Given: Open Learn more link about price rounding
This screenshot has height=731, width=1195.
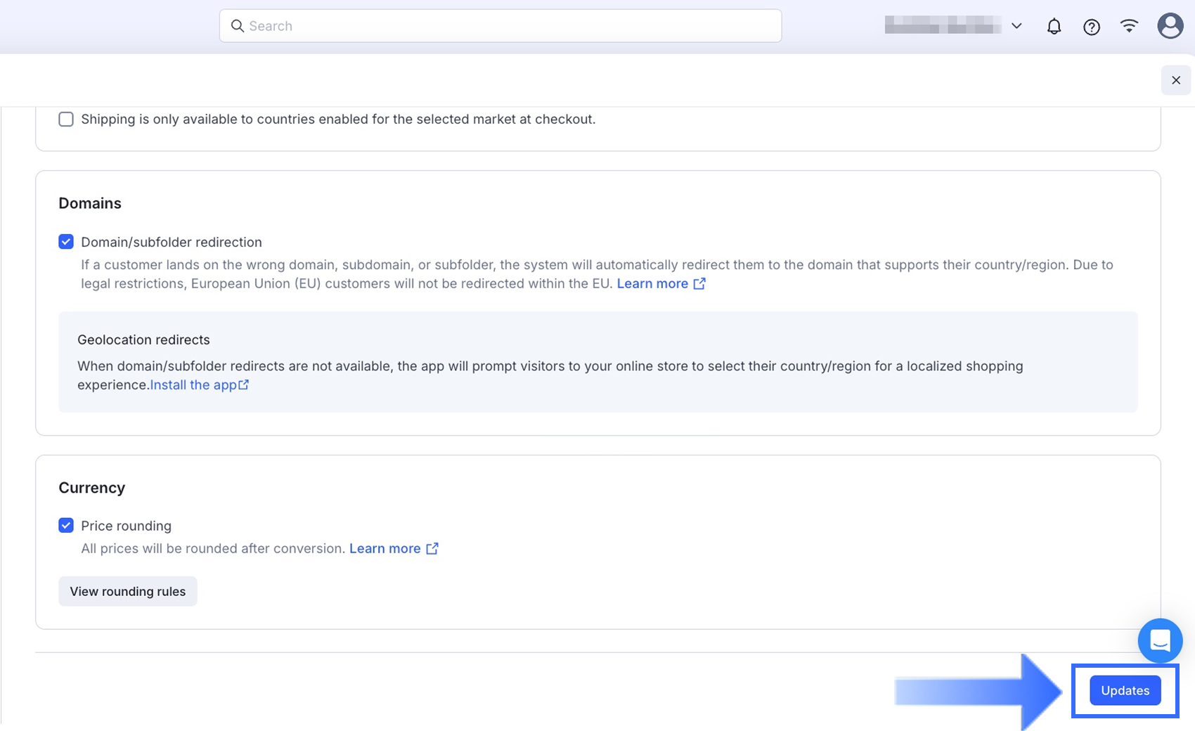Looking at the screenshot, I should 385,548.
